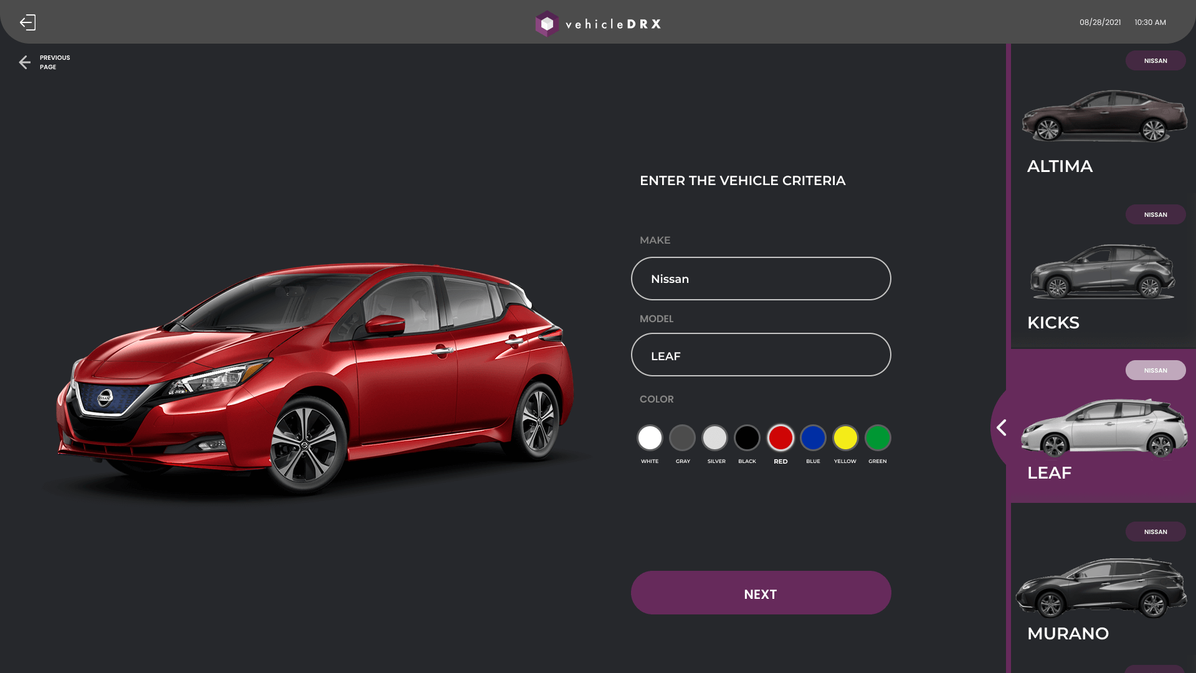Select the Black color swatch

[747, 437]
